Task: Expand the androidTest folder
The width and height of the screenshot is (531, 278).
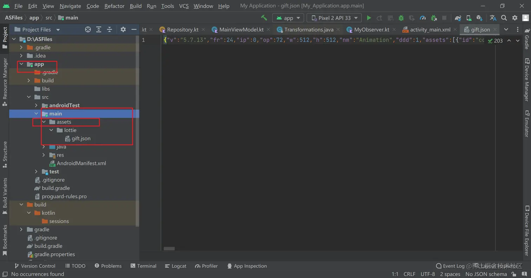Action: pyautogui.click(x=36, y=105)
